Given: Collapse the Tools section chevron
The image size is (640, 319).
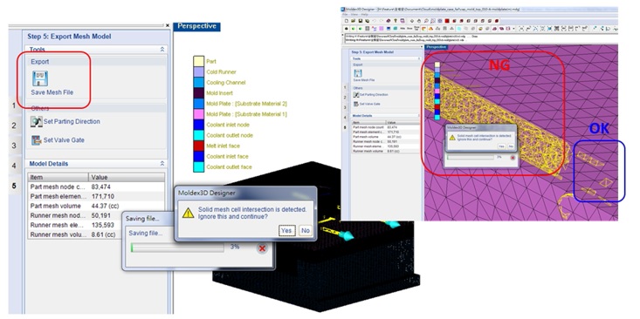Looking at the screenshot, I should click(x=162, y=50).
